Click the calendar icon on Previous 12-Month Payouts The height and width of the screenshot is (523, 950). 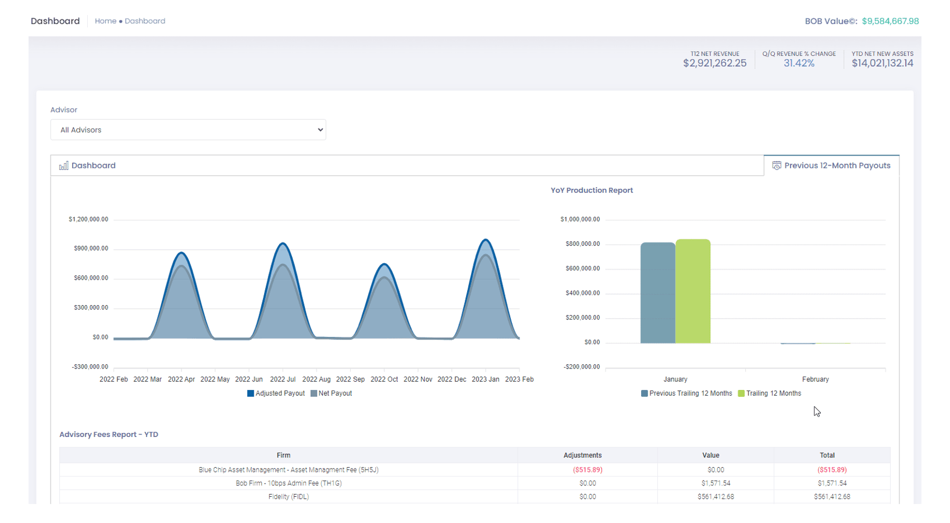tap(776, 166)
